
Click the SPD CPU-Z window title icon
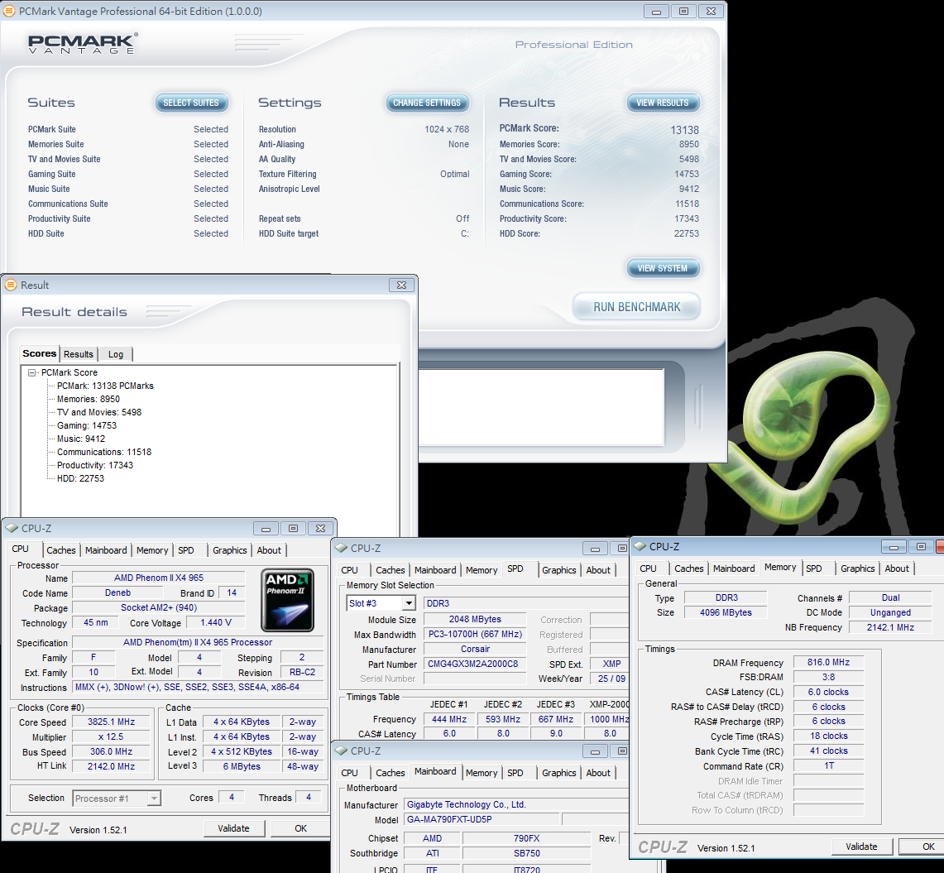[x=342, y=548]
